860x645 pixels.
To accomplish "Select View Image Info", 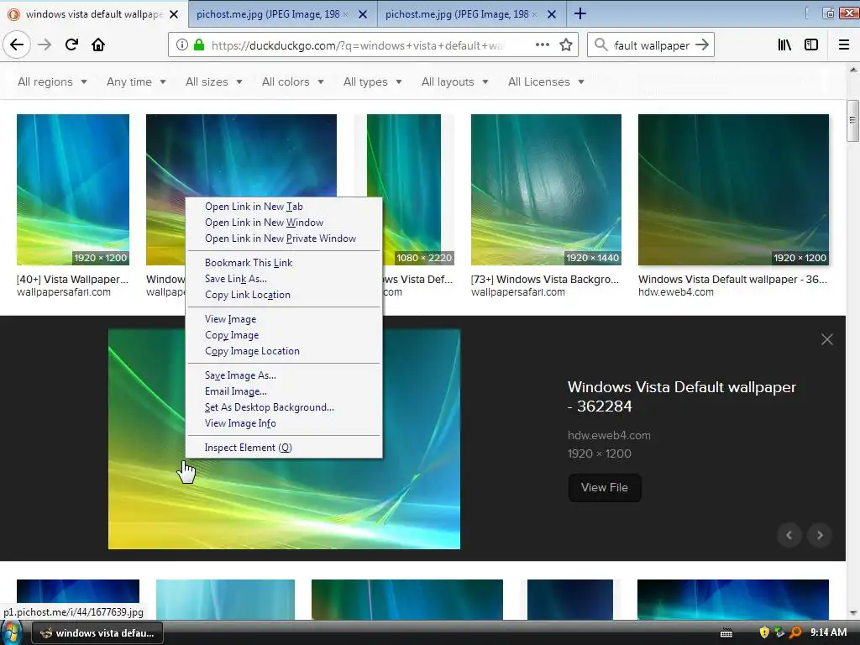I will pos(284,423).
